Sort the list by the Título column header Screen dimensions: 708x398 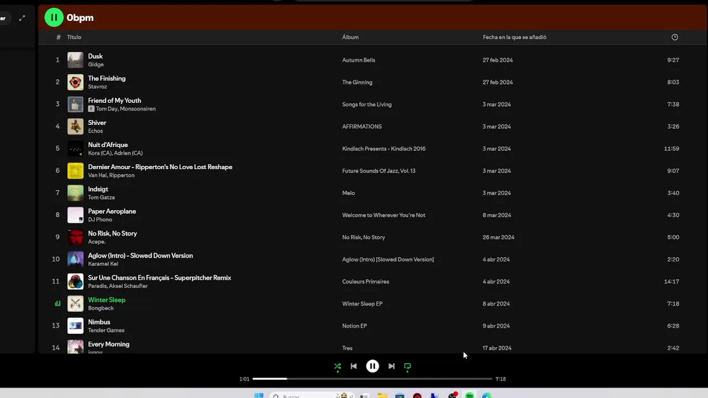click(x=74, y=37)
